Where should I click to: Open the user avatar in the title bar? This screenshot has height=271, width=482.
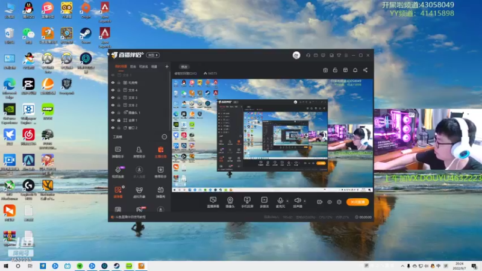click(296, 55)
